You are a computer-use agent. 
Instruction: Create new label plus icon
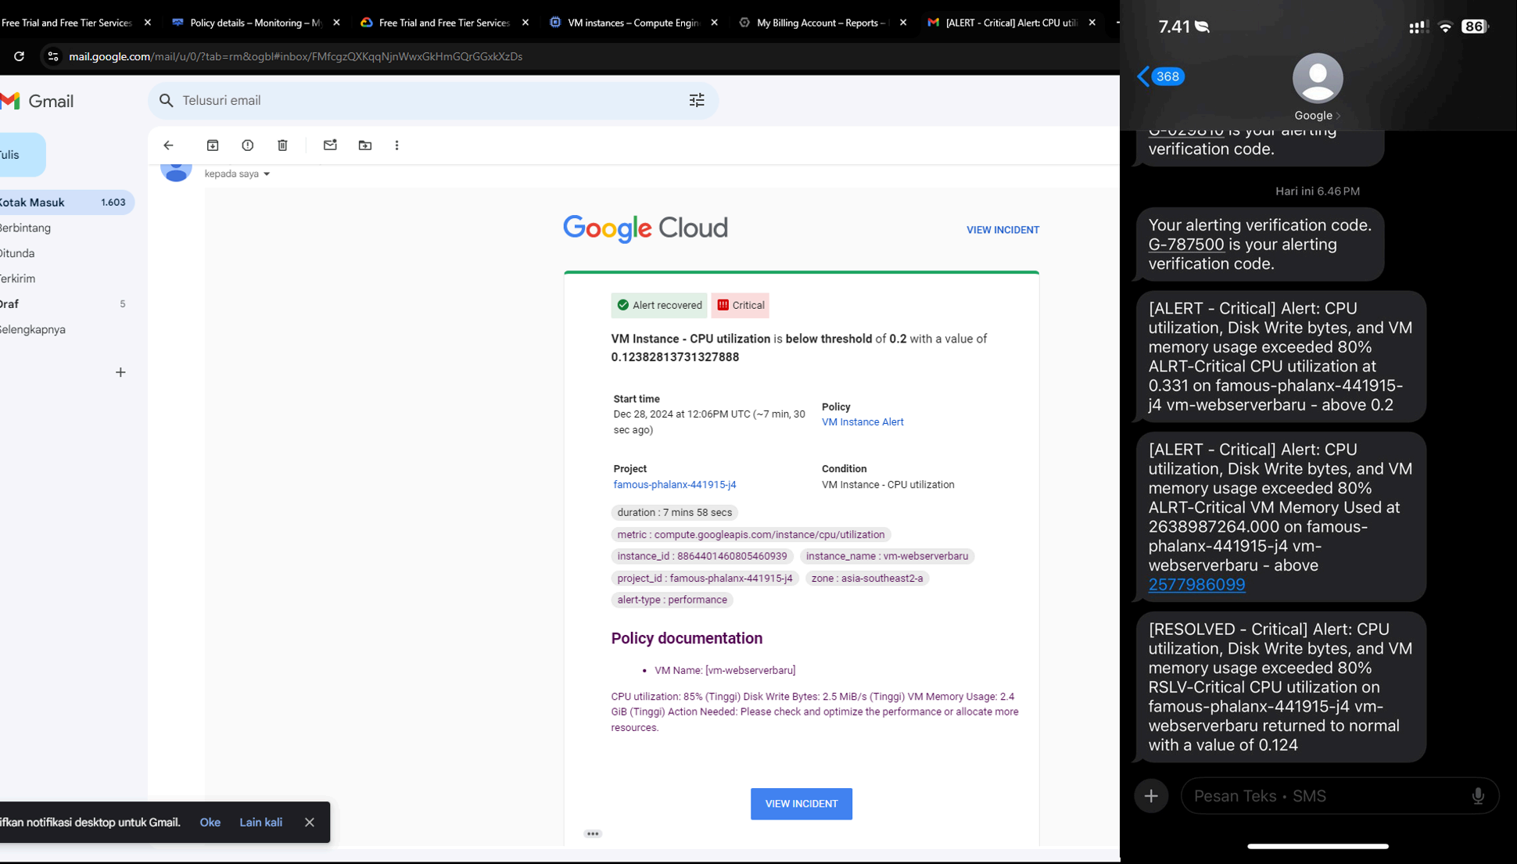coord(120,372)
